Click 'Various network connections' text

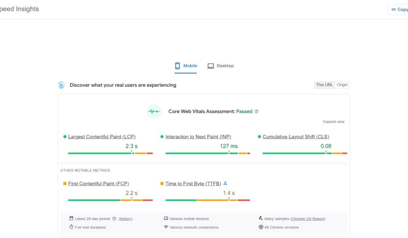pyautogui.click(x=194, y=227)
